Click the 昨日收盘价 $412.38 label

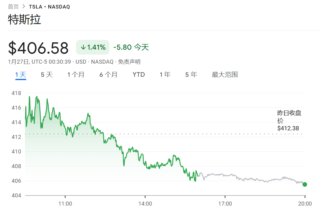tap(290, 120)
